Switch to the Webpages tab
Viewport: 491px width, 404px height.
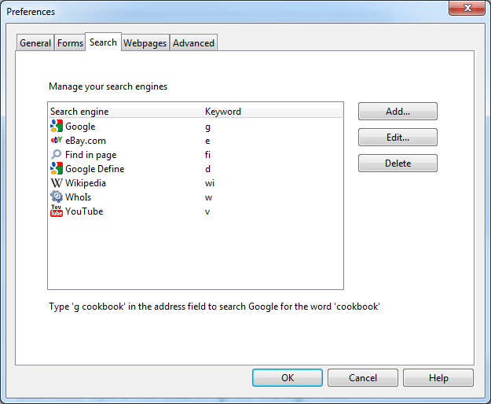tap(145, 43)
